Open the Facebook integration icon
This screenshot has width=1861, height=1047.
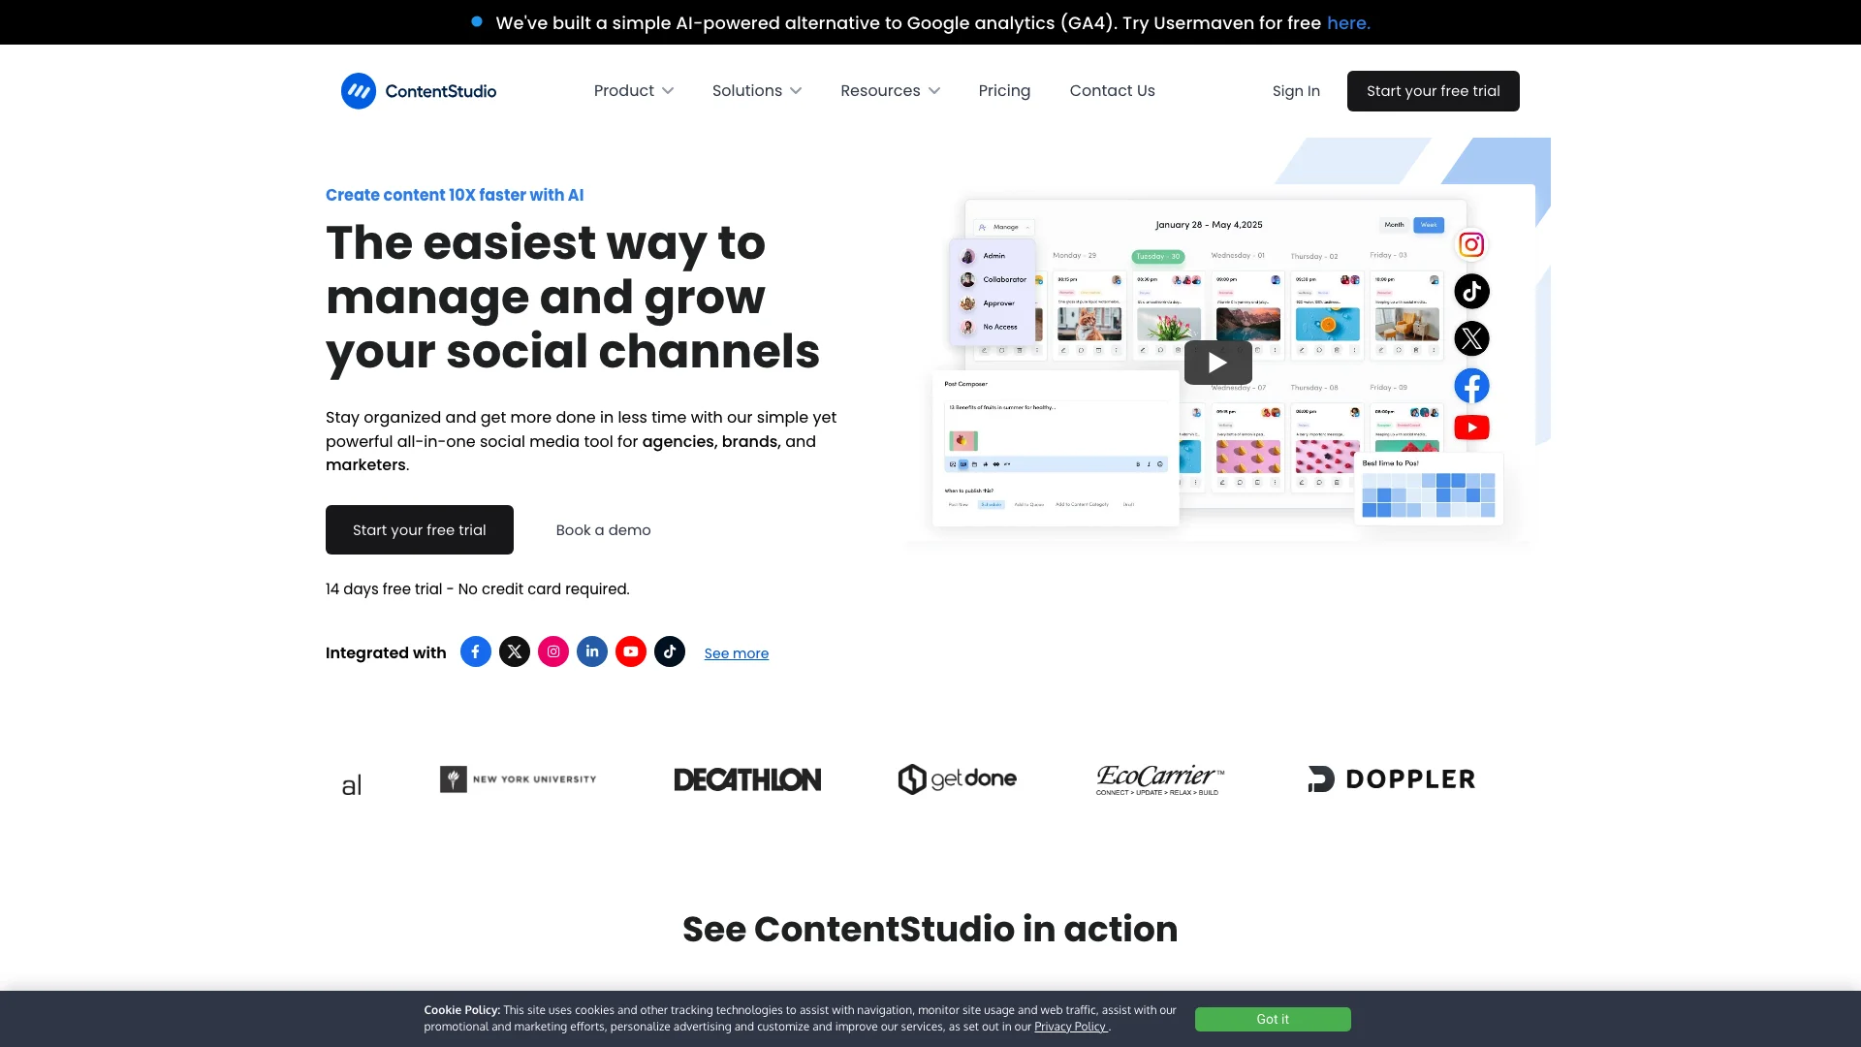point(475,651)
